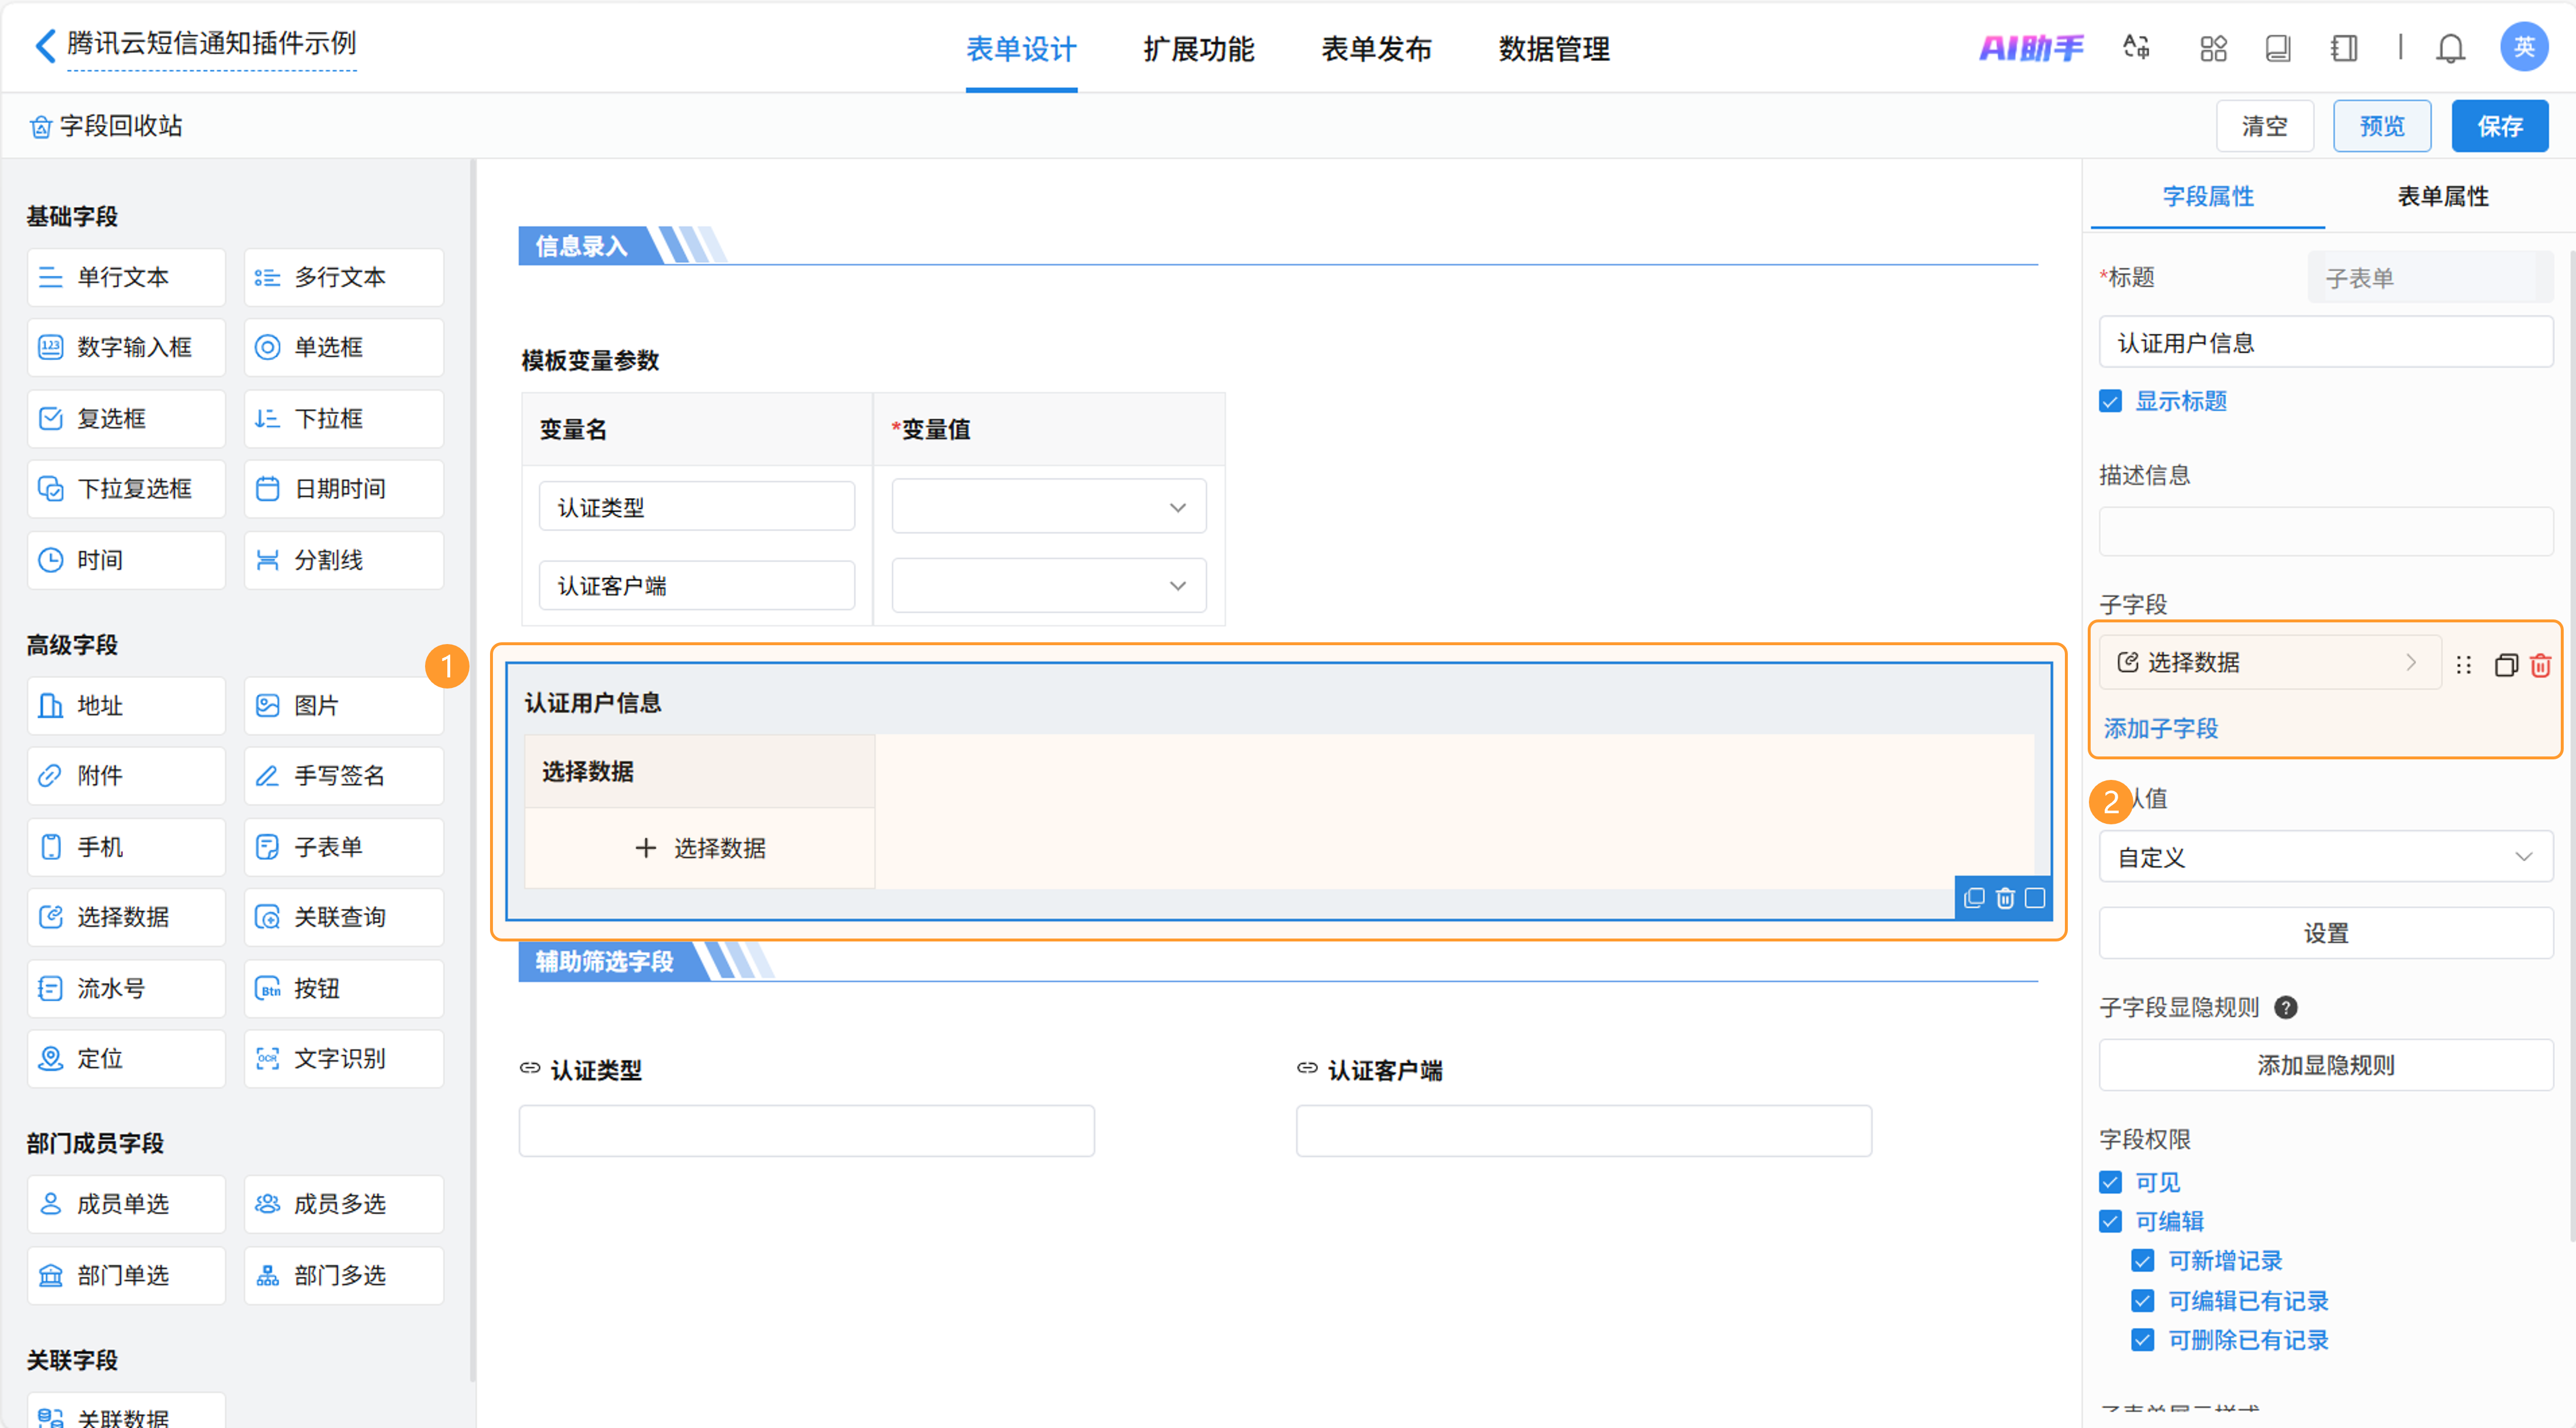2576x1428 pixels.
Task: Click the help icon next to 子字段显隐规则
Action: [x=2285, y=1007]
